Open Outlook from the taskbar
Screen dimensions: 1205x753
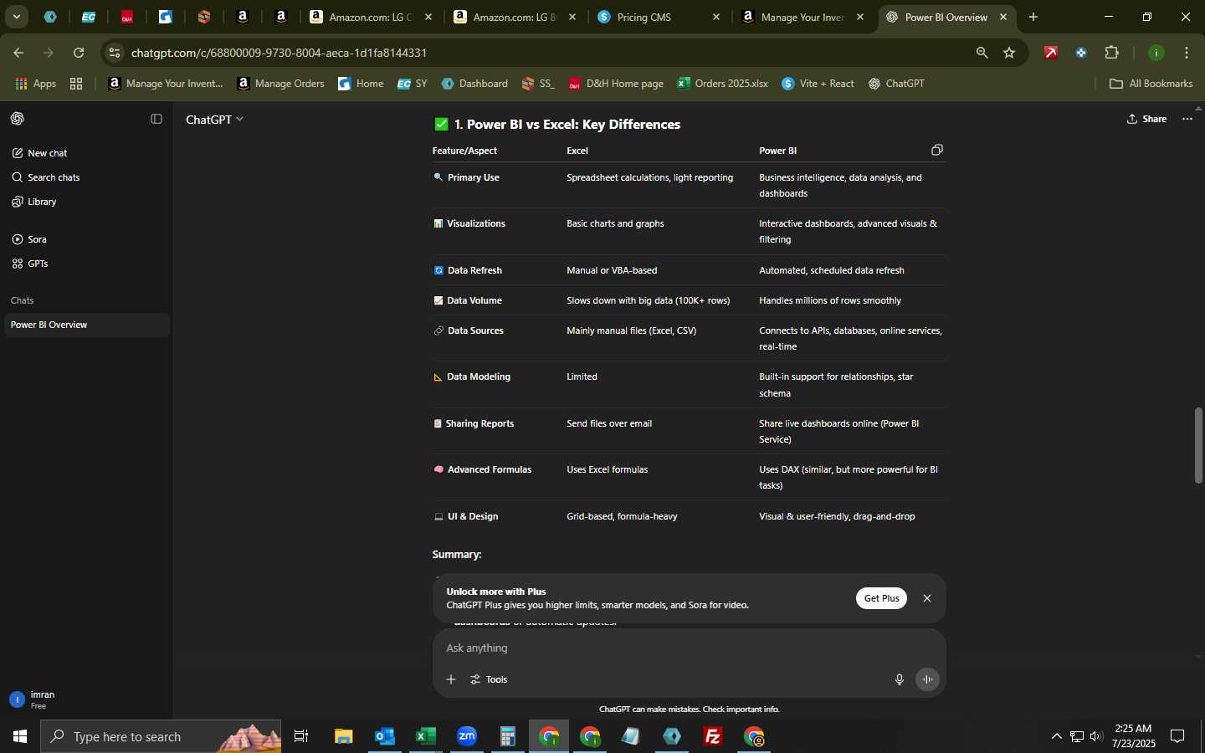click(384, 736)
